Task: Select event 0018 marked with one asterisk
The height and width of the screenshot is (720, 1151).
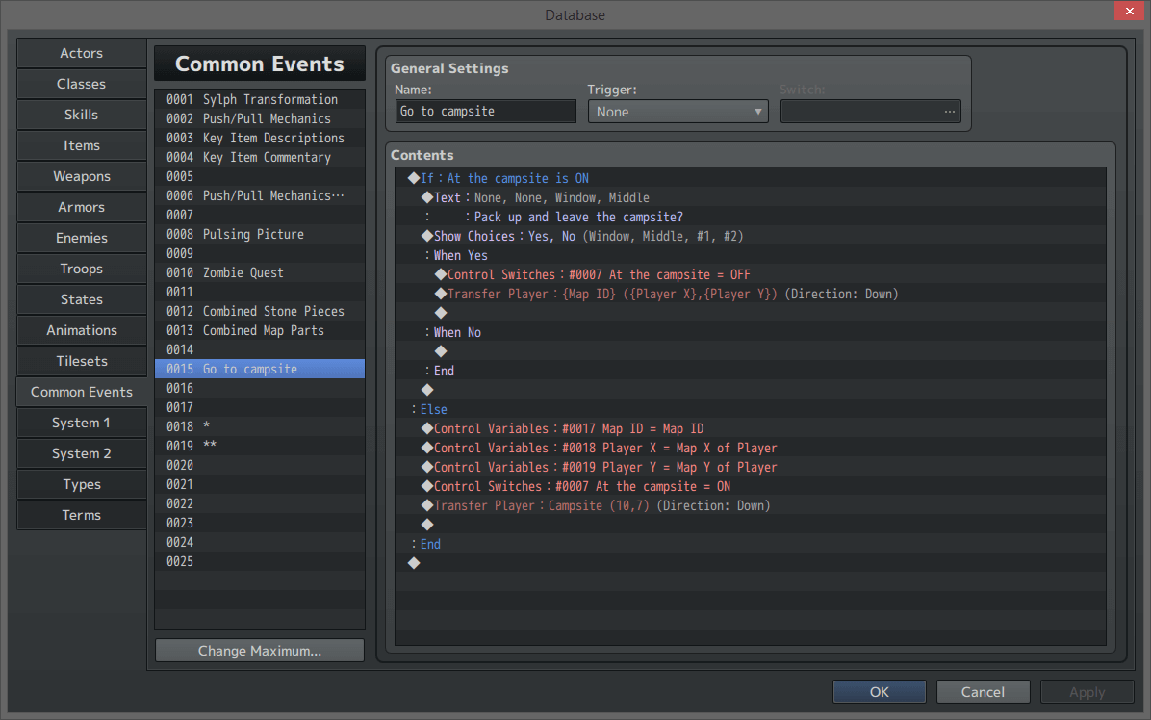Action: tap(260, 426)
